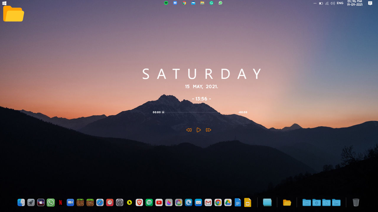
Task: Open the blue Desktop folder in dock
Action: 307,202
